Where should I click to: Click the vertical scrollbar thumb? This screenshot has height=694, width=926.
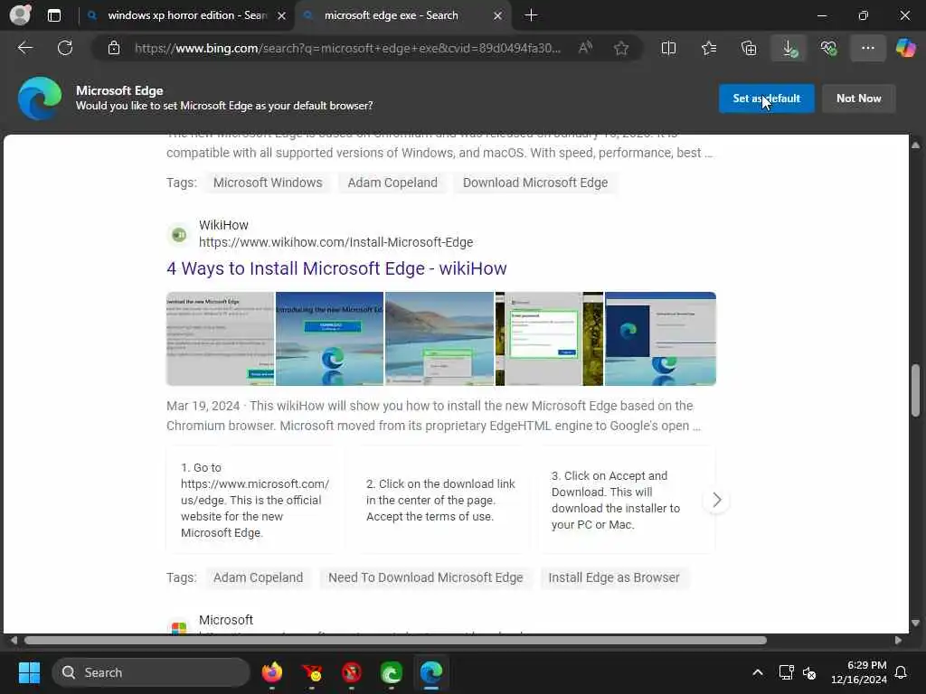tap(915, 390)
